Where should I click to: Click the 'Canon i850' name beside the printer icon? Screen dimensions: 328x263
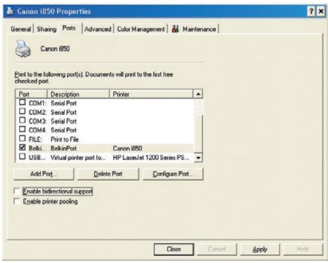click(55, 49)
